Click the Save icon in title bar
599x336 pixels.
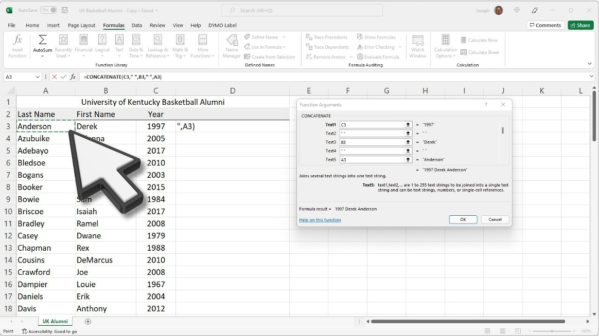(x=65, y=10)
